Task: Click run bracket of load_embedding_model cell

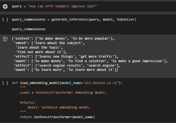Action: tap(5, 83)
